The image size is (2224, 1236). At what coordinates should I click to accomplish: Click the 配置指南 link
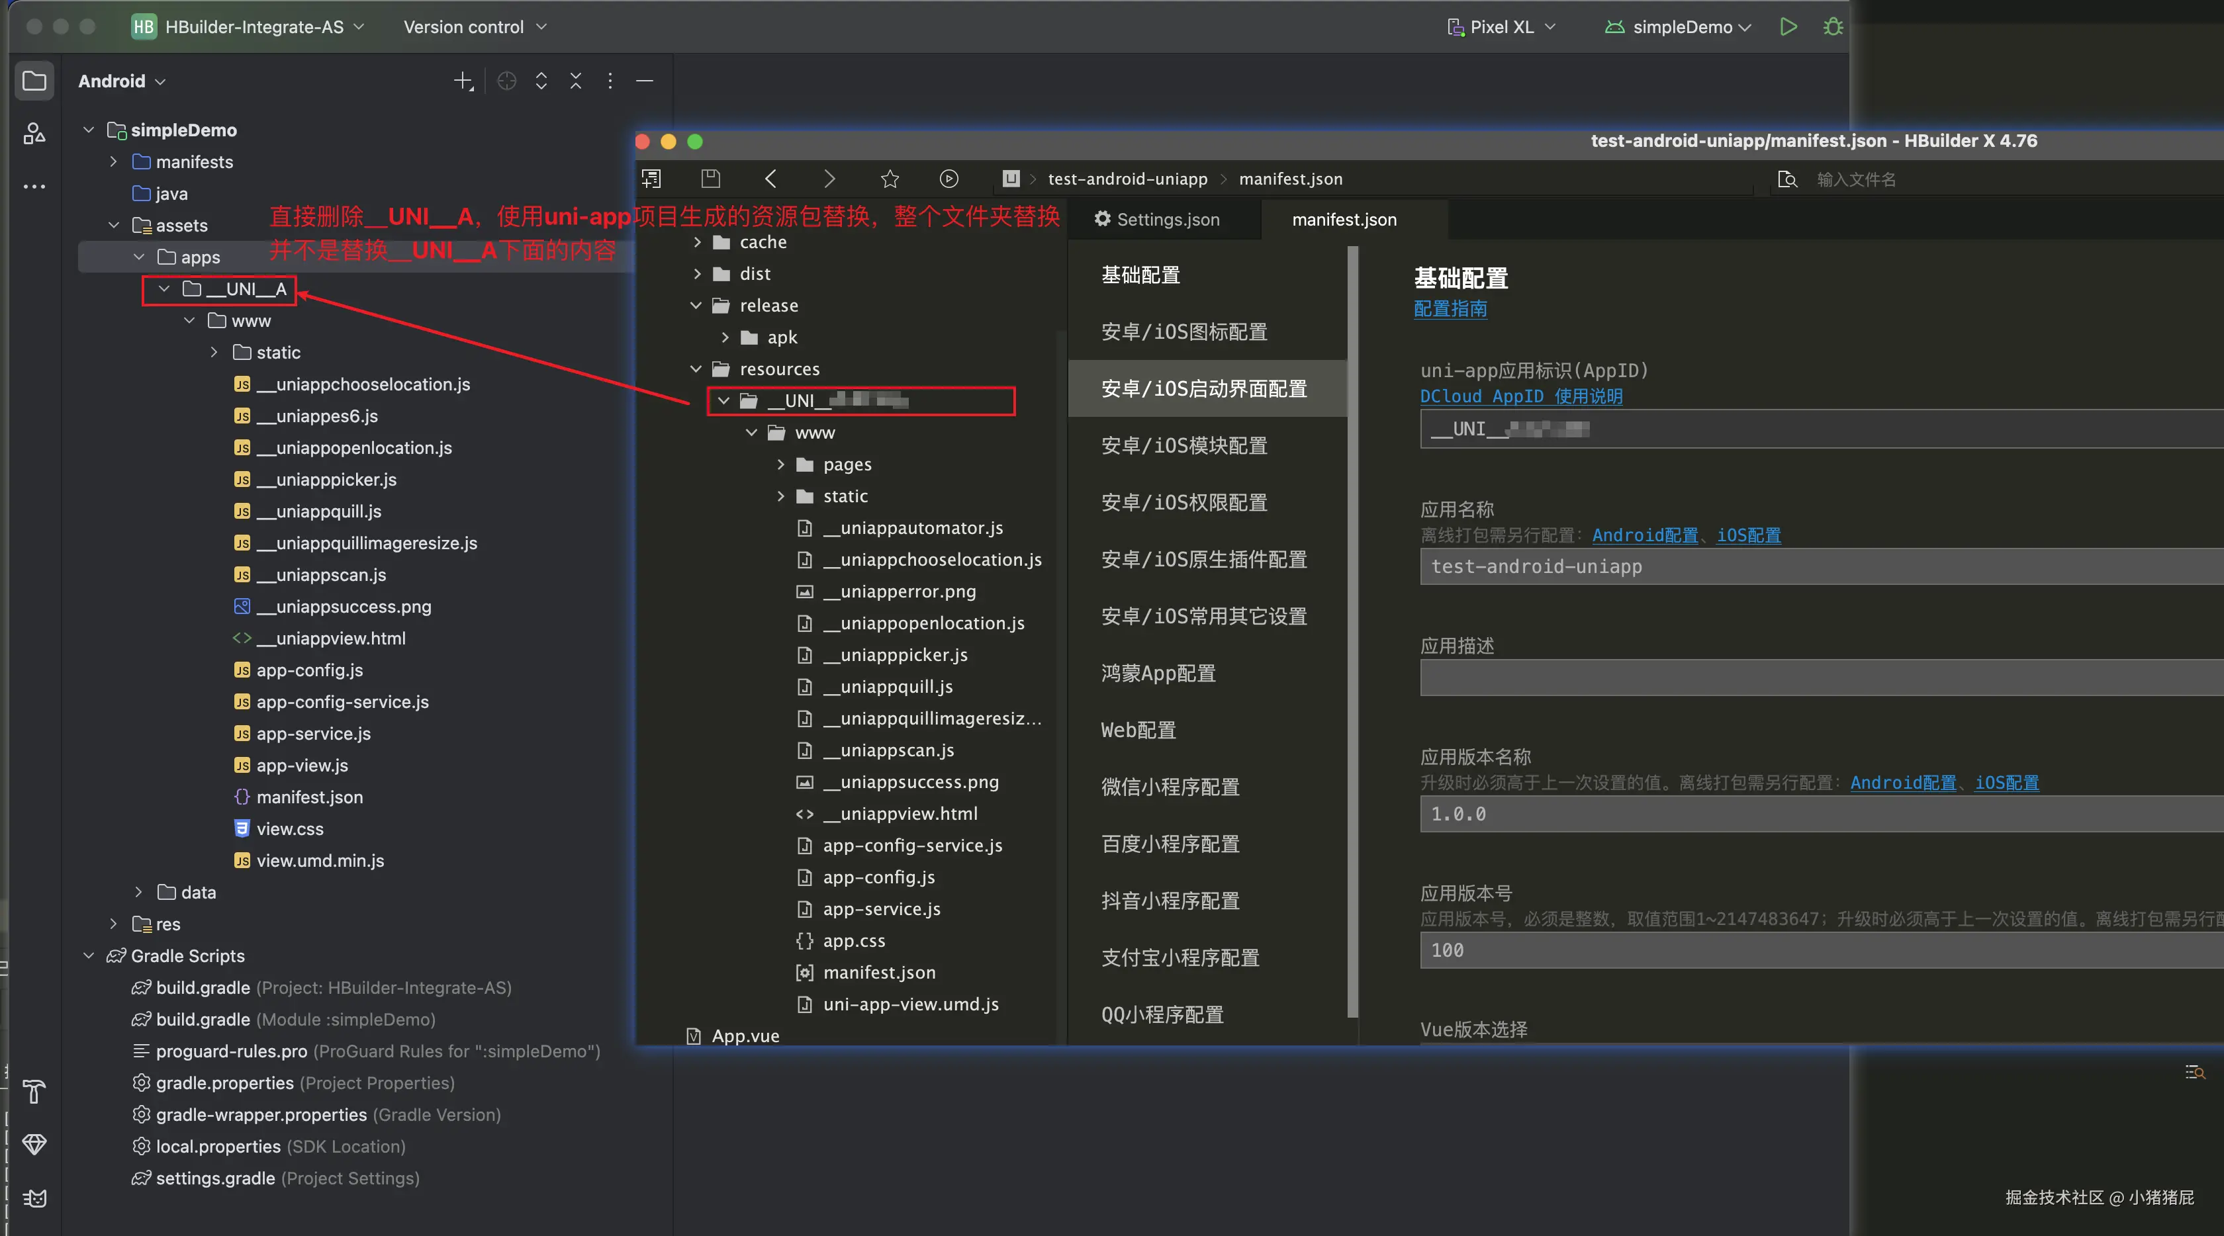pos(1450,309)
